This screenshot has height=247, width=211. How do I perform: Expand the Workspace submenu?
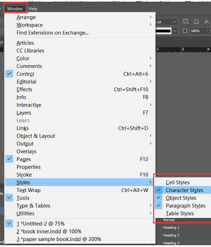click(x=80, y=25)
